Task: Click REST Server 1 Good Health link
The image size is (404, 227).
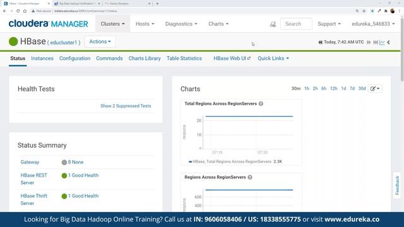Action: point(83,175)
